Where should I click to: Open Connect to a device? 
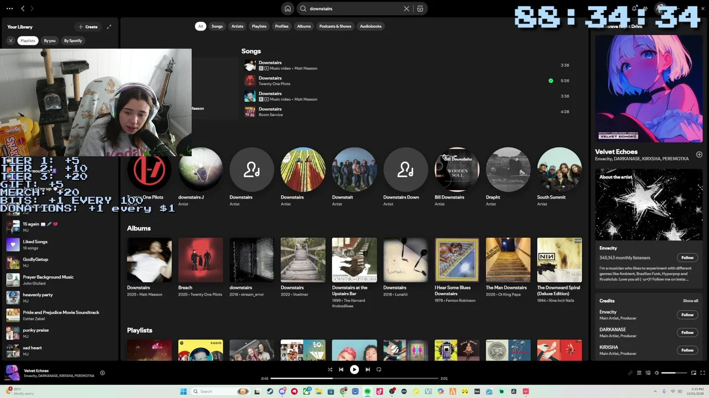tap(648, 373)
